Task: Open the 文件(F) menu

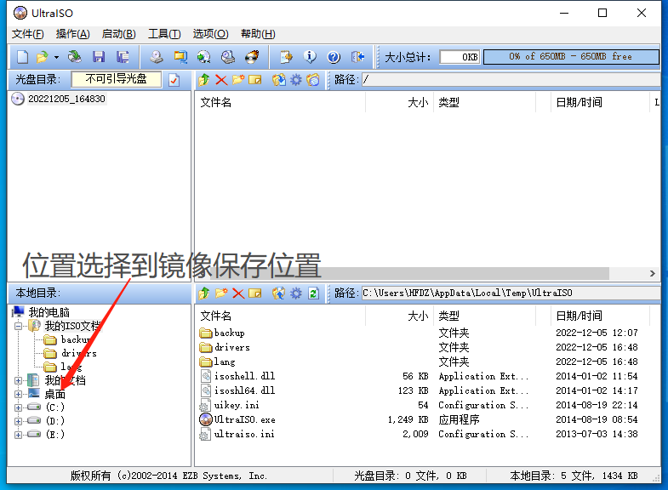Action: click(28, 34)
